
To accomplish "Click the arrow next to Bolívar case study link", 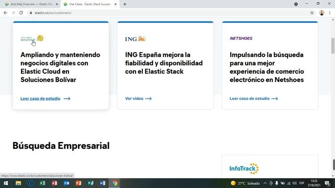I will pyautogui.click(x=67, y=99).
